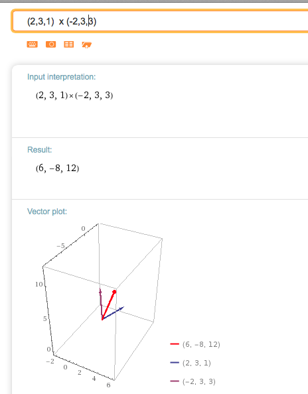
Task: Select the result vector (6, −8, 12)
Action: 57,168
